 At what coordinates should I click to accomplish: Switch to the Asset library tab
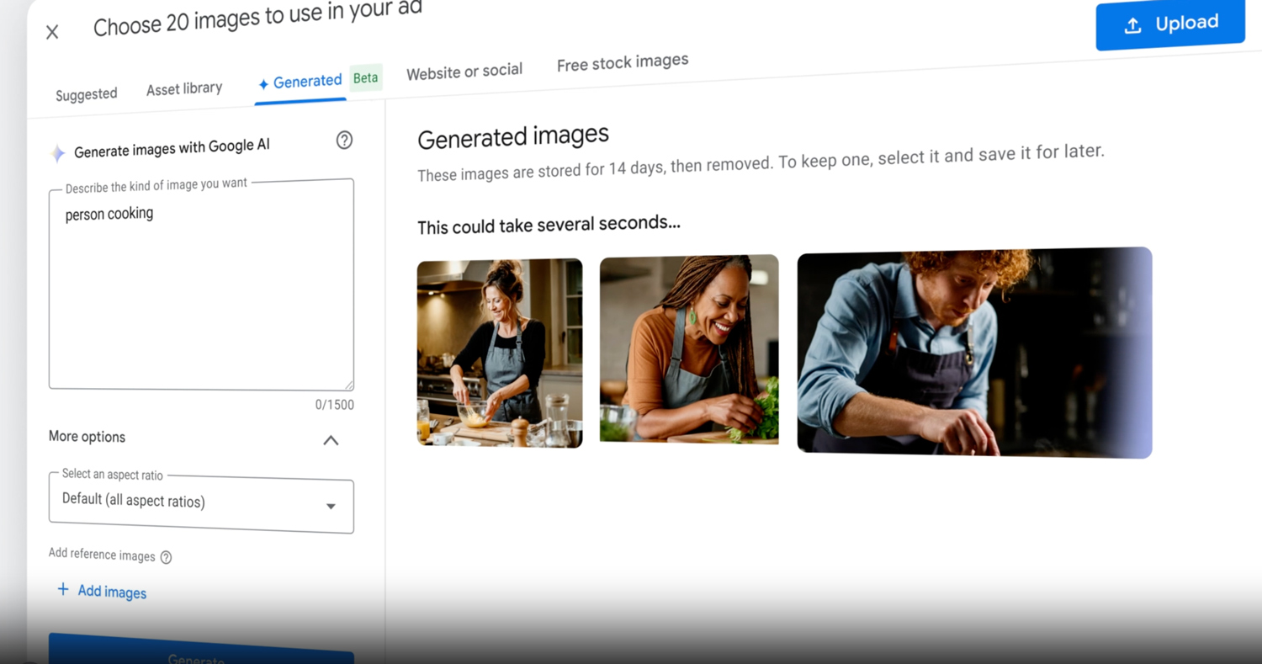tap(184, 88)
